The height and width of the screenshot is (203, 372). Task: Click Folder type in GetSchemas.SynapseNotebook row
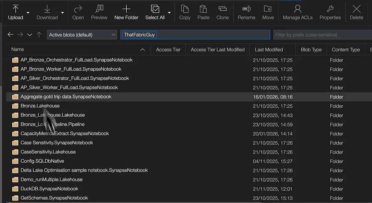point(336,198)
